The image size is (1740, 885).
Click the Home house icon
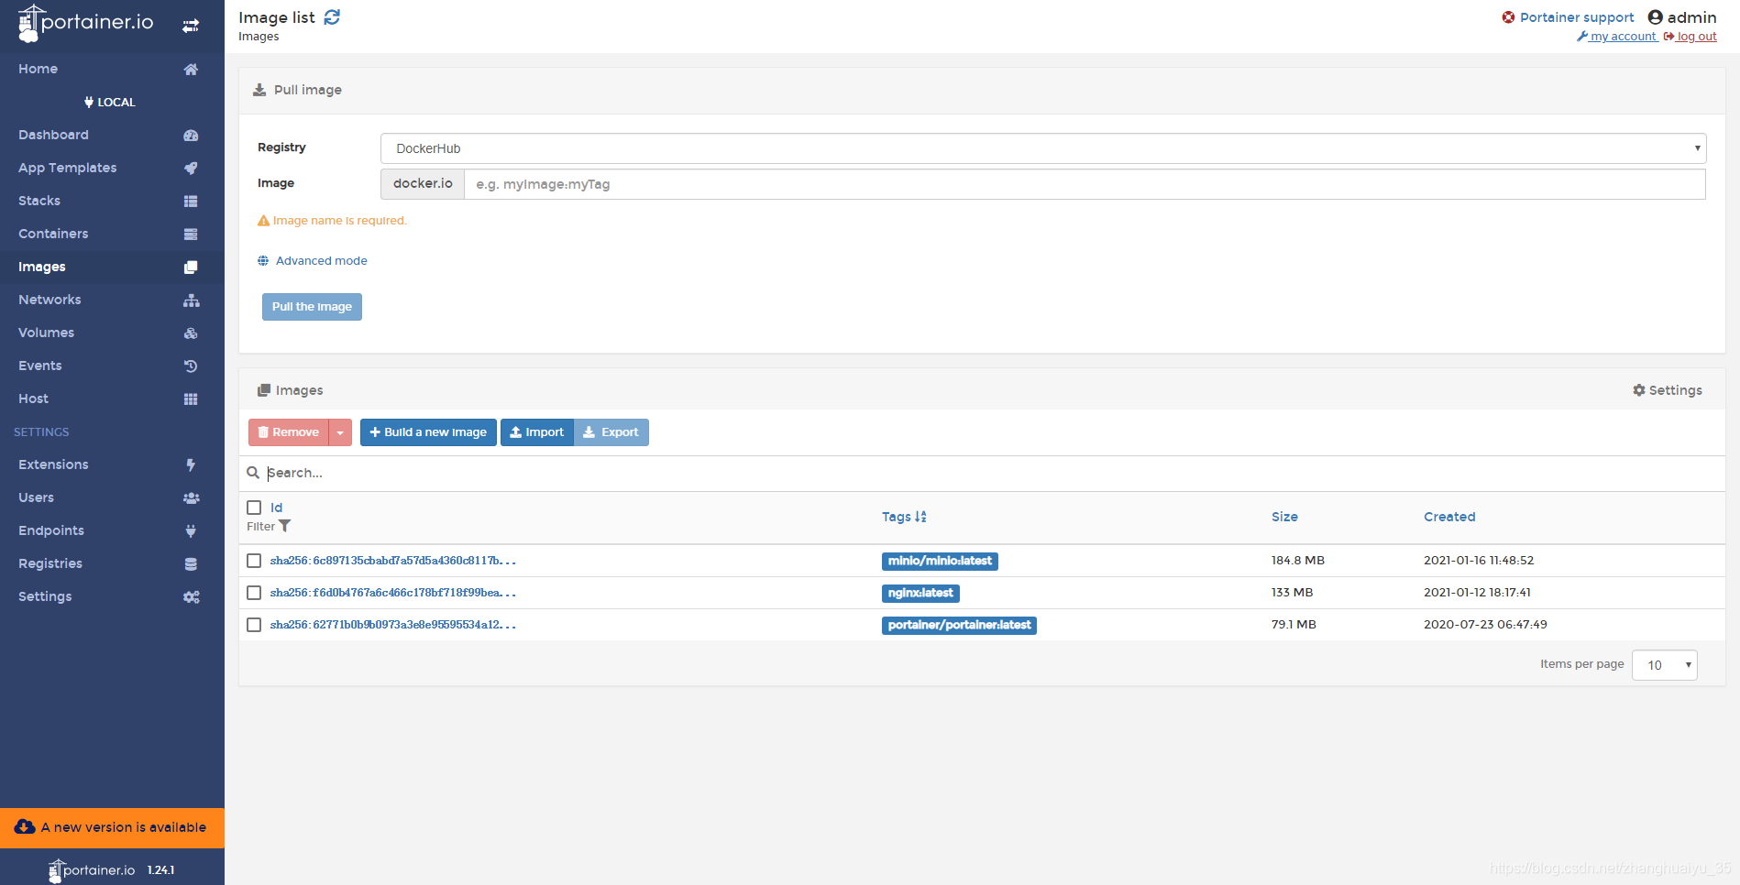[191, 70]
